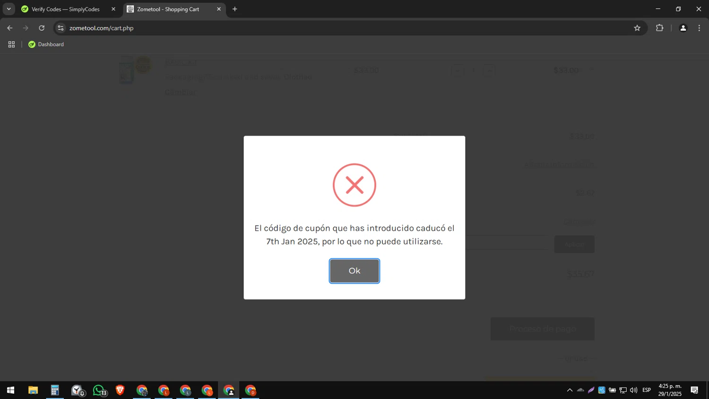Image resolution: width=709 pixels, height=399 pixels.
Task: Click the coupon code input field
Action: point(507,243)
